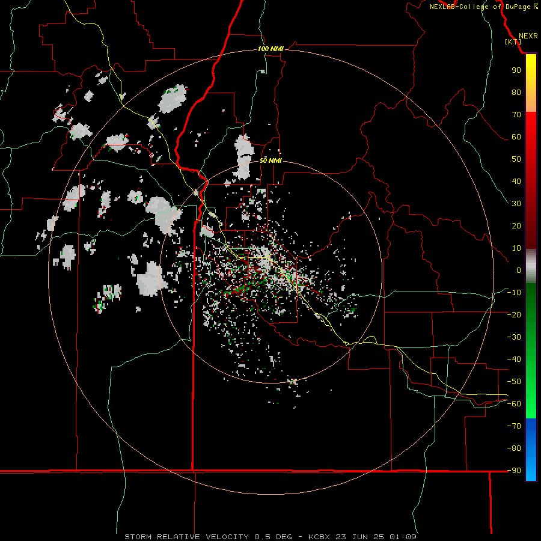Click the -60 value on the velocity scale
Image resolution: width=541 pixels, height=541 pixels.
point(514,404)
